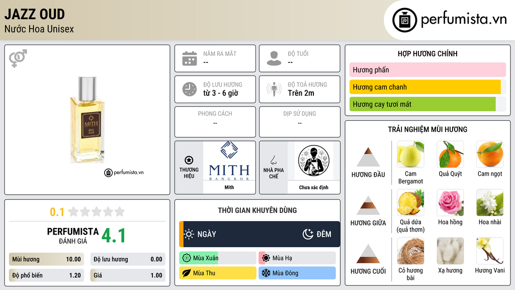The image size is (515, 290).
Task: Click the Dịp sử dụng box
Action: tap(300, 122)
